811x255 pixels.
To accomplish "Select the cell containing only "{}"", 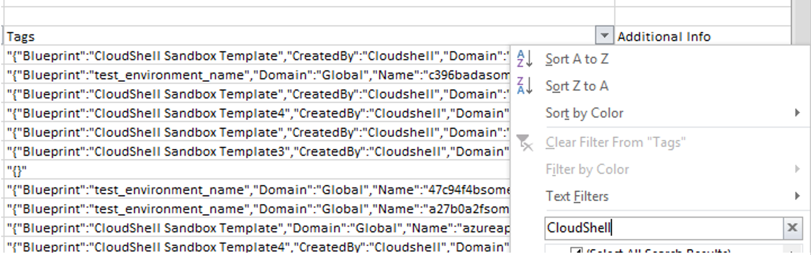I will [x=255, y=171].
